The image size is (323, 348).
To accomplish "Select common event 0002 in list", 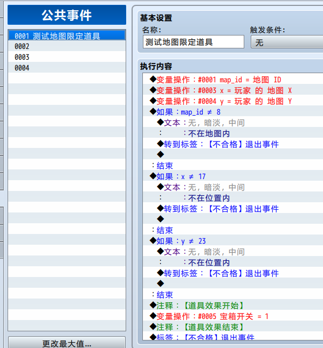I will click(x=67, y=46).
